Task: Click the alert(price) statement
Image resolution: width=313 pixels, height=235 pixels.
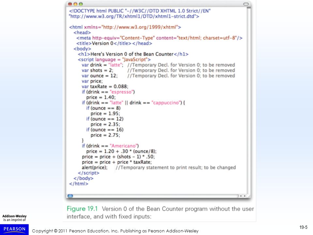Action: pyautogui.click(x=95, y=167)
